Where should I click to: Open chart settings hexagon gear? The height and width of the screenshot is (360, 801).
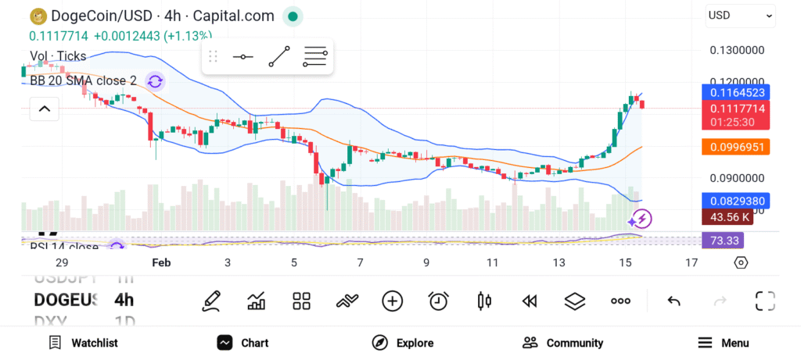(x=741, y=262)
